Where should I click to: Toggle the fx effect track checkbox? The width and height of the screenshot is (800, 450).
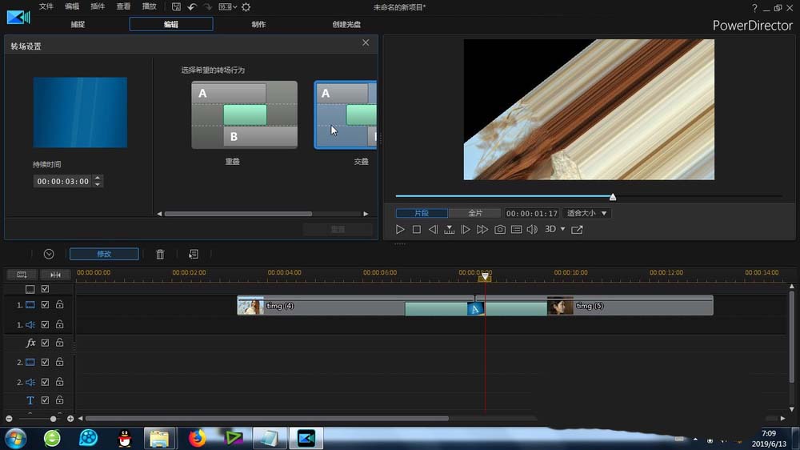(46, 343)
